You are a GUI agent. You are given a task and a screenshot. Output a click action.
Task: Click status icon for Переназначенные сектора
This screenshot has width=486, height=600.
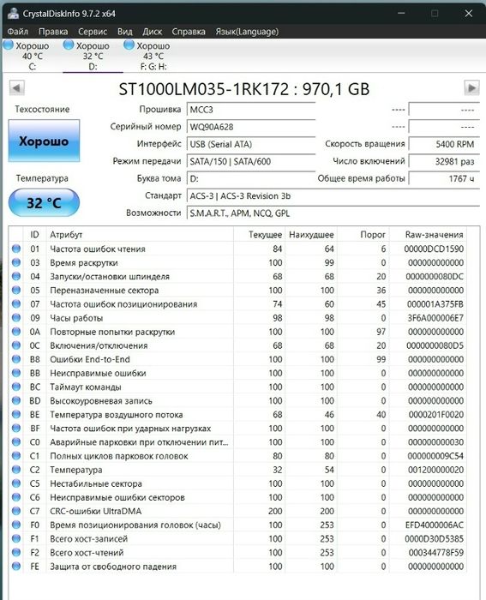coord(16,290)
